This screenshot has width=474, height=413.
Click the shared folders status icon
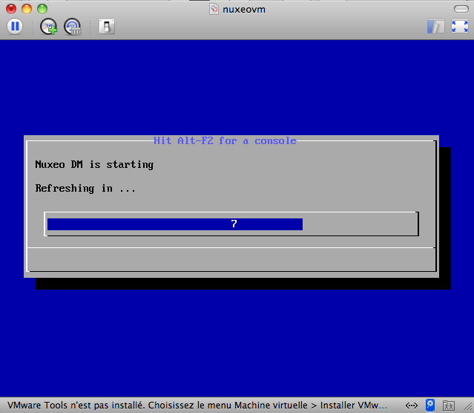449,405
